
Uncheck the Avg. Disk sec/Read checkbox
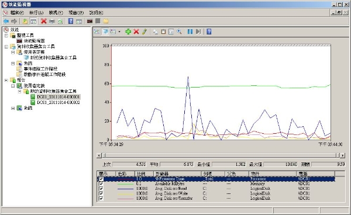coord(101,189)
